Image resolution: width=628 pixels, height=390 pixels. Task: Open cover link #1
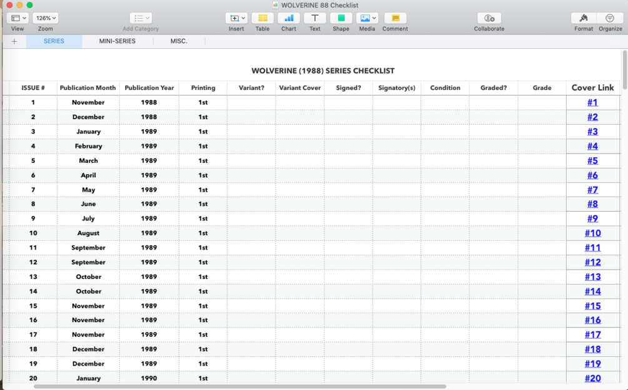pyautogui.click(x=593, y=102)
